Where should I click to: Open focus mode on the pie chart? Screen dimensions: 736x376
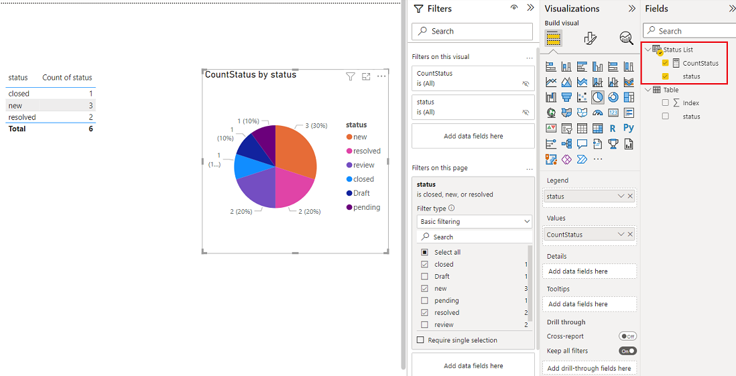[366, 76]
